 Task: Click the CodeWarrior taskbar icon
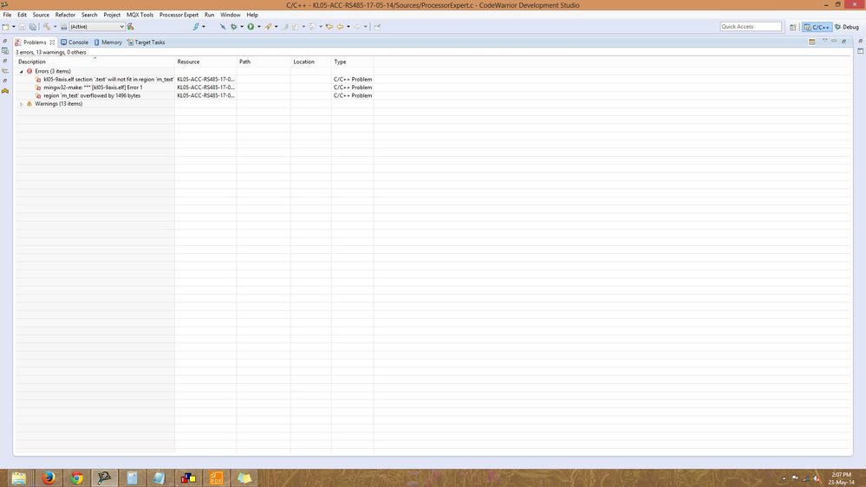[x=104, y=477]
